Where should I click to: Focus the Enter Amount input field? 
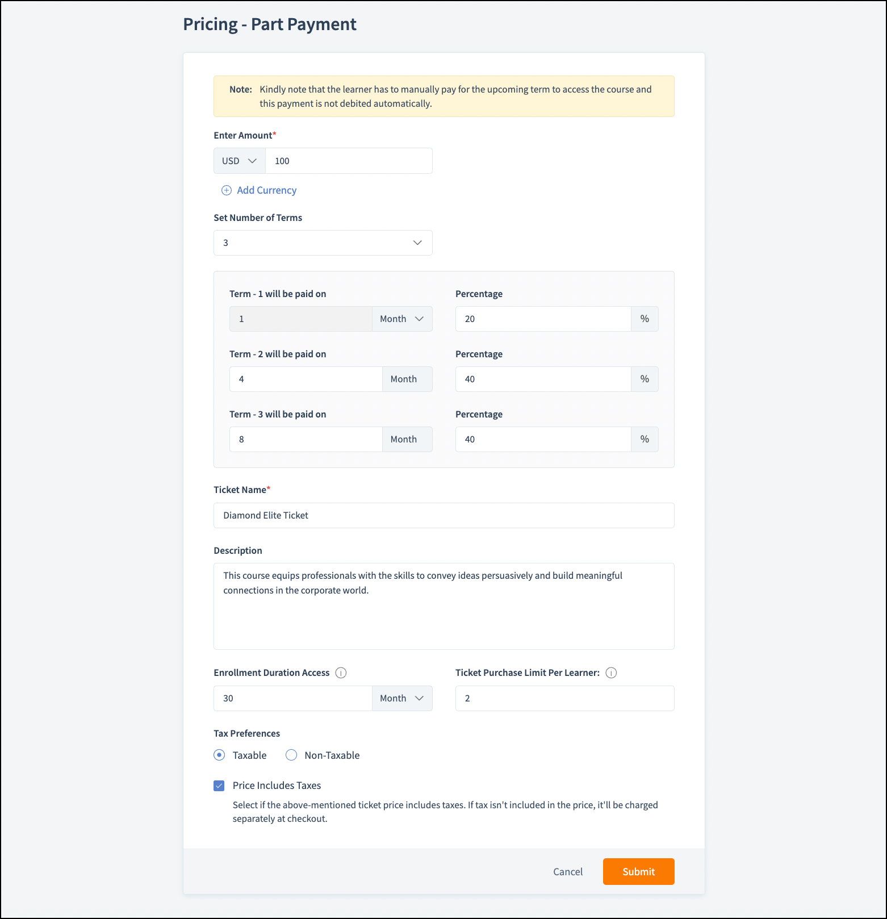pyautogui.click(x=349, y=161)
